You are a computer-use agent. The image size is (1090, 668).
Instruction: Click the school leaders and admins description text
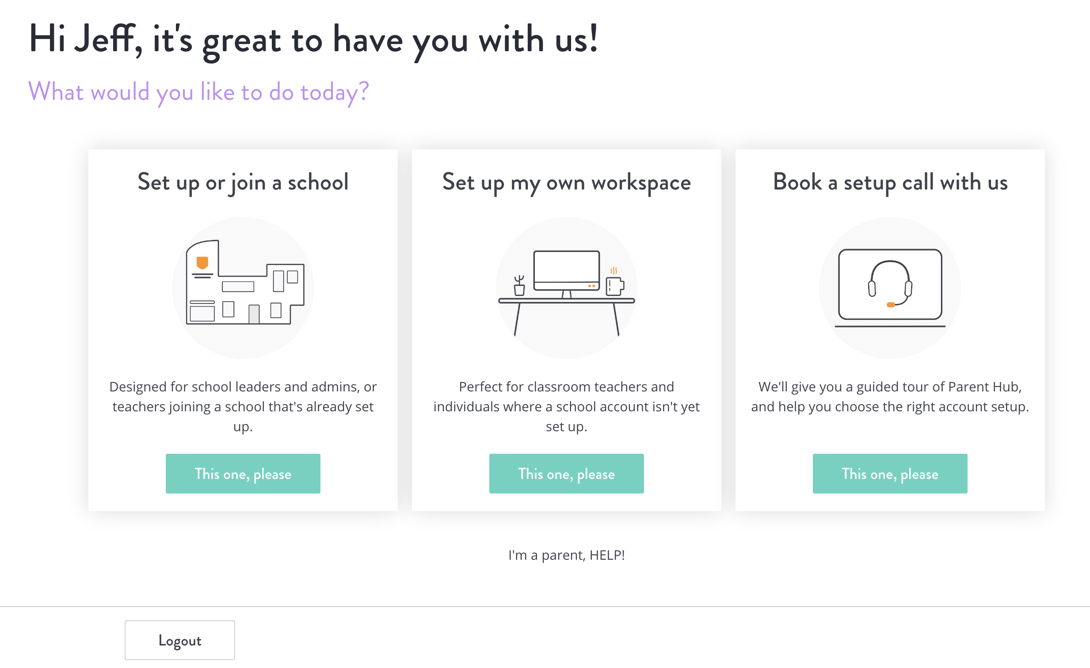click(x=243, y=406)
